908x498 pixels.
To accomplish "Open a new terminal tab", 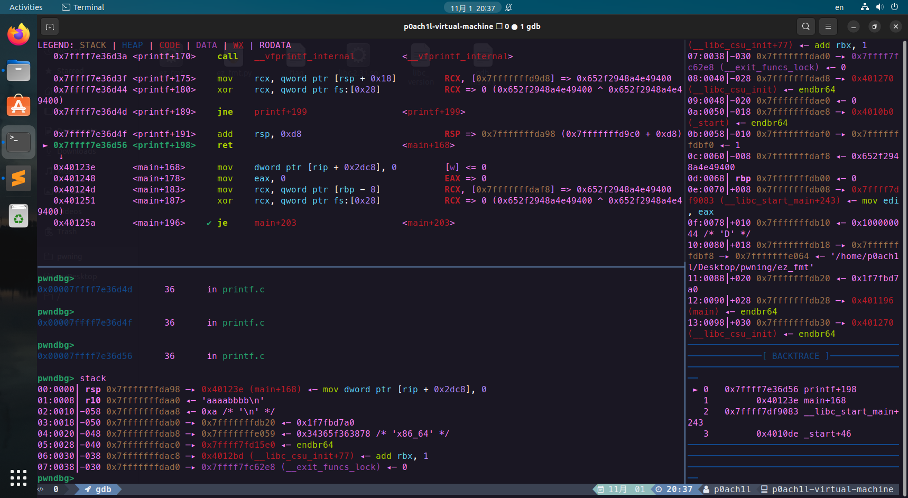I will (50, 26).
